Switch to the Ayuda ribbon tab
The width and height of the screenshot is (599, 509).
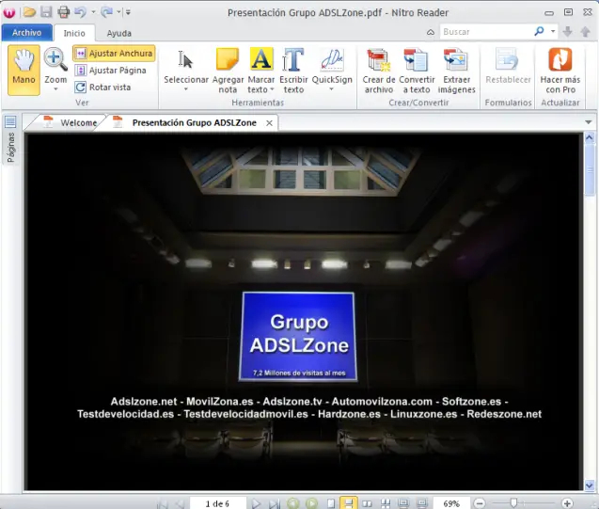tap(118, 33)
